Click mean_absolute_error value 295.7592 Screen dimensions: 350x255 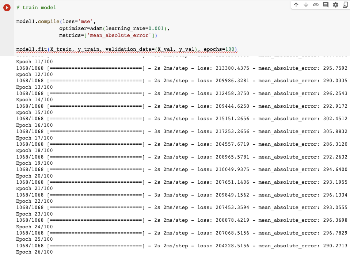tap(335, 68)
